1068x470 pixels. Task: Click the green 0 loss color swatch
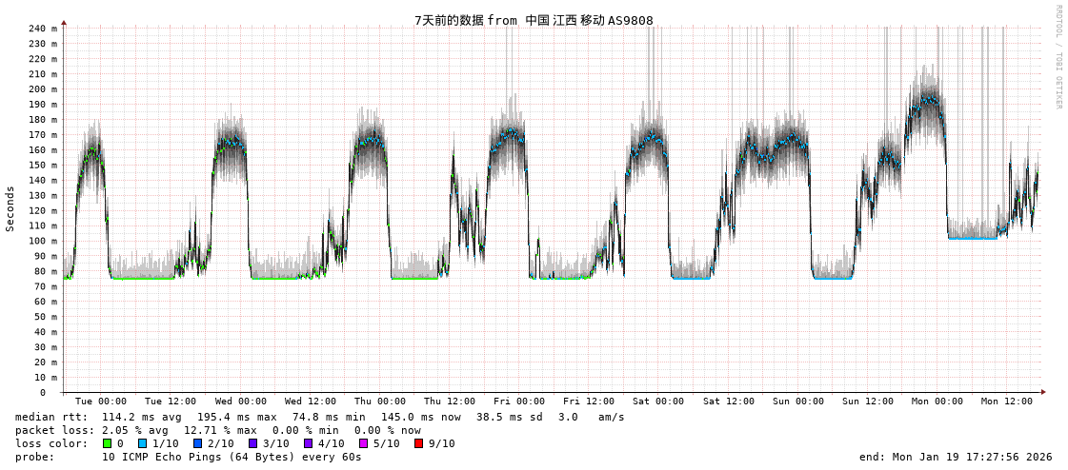pos(108,443)
